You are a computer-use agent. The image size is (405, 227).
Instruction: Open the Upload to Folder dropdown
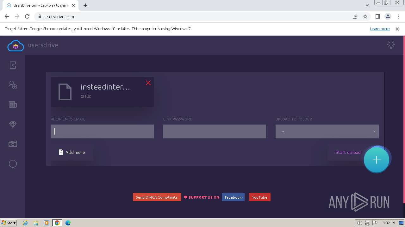tap(327, 131)
